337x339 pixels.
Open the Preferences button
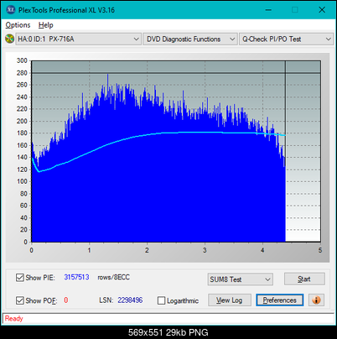pos(280,300)
